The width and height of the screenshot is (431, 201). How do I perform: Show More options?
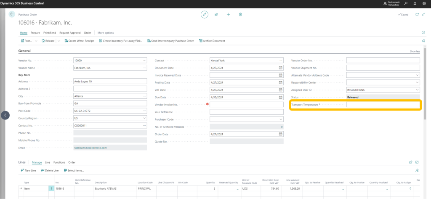106,33
